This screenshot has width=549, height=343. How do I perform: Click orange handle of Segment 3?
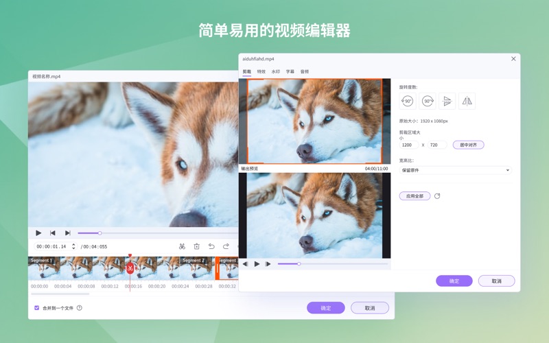217,268
